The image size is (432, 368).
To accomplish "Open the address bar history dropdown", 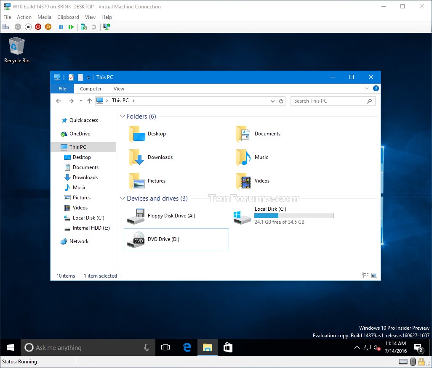I will coord(272,101).
